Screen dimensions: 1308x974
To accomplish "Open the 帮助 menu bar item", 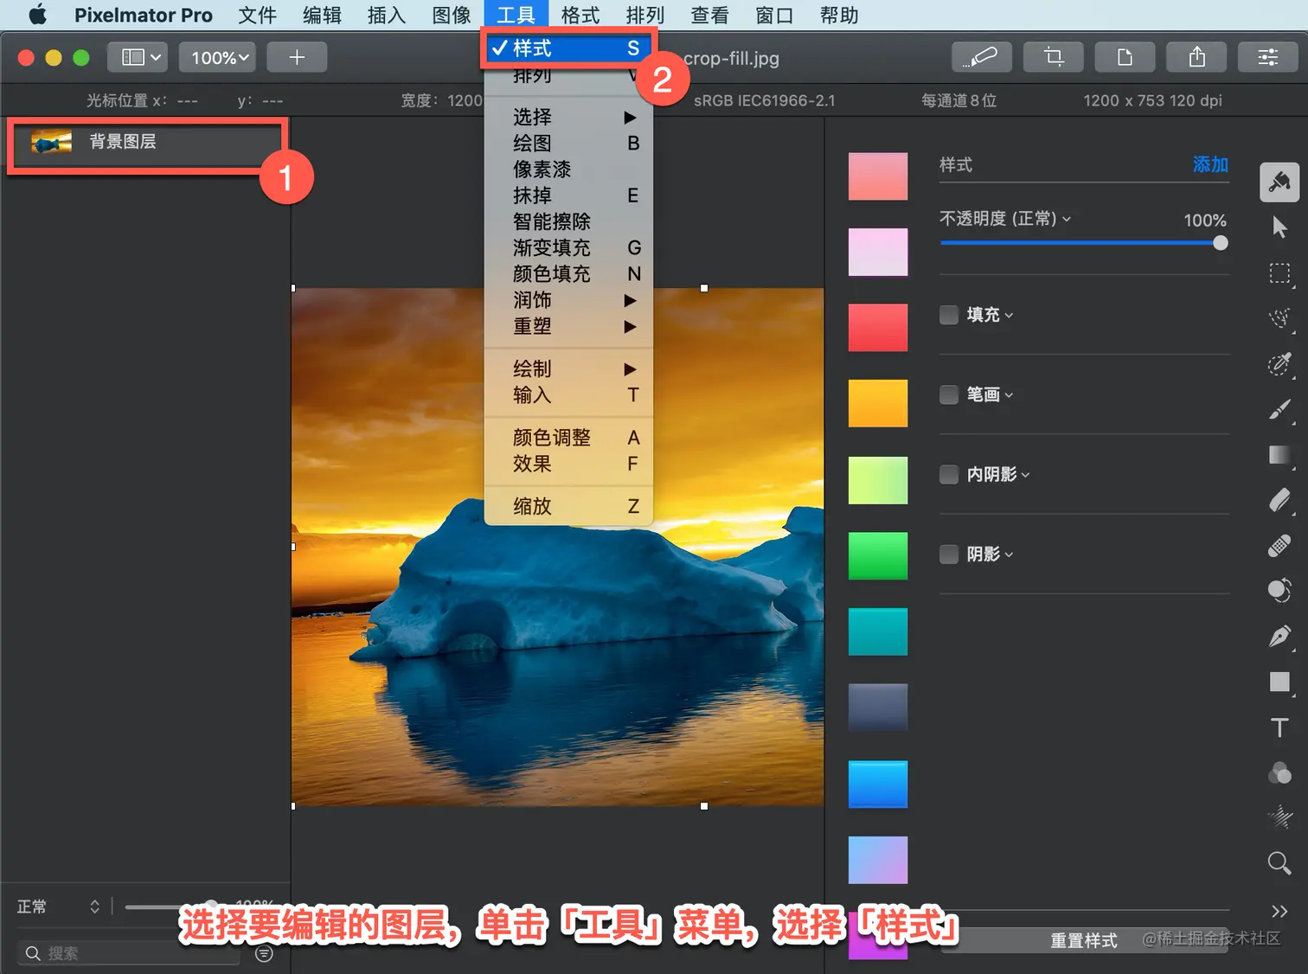I will click(838, 15).
